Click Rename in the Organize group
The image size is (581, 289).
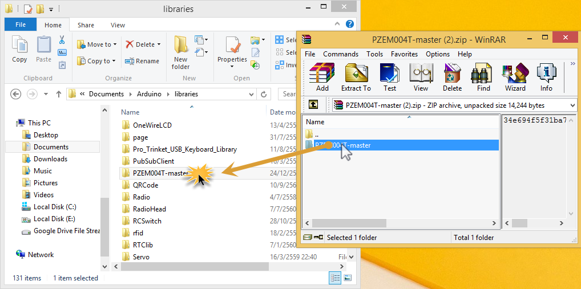click(142, 61)
